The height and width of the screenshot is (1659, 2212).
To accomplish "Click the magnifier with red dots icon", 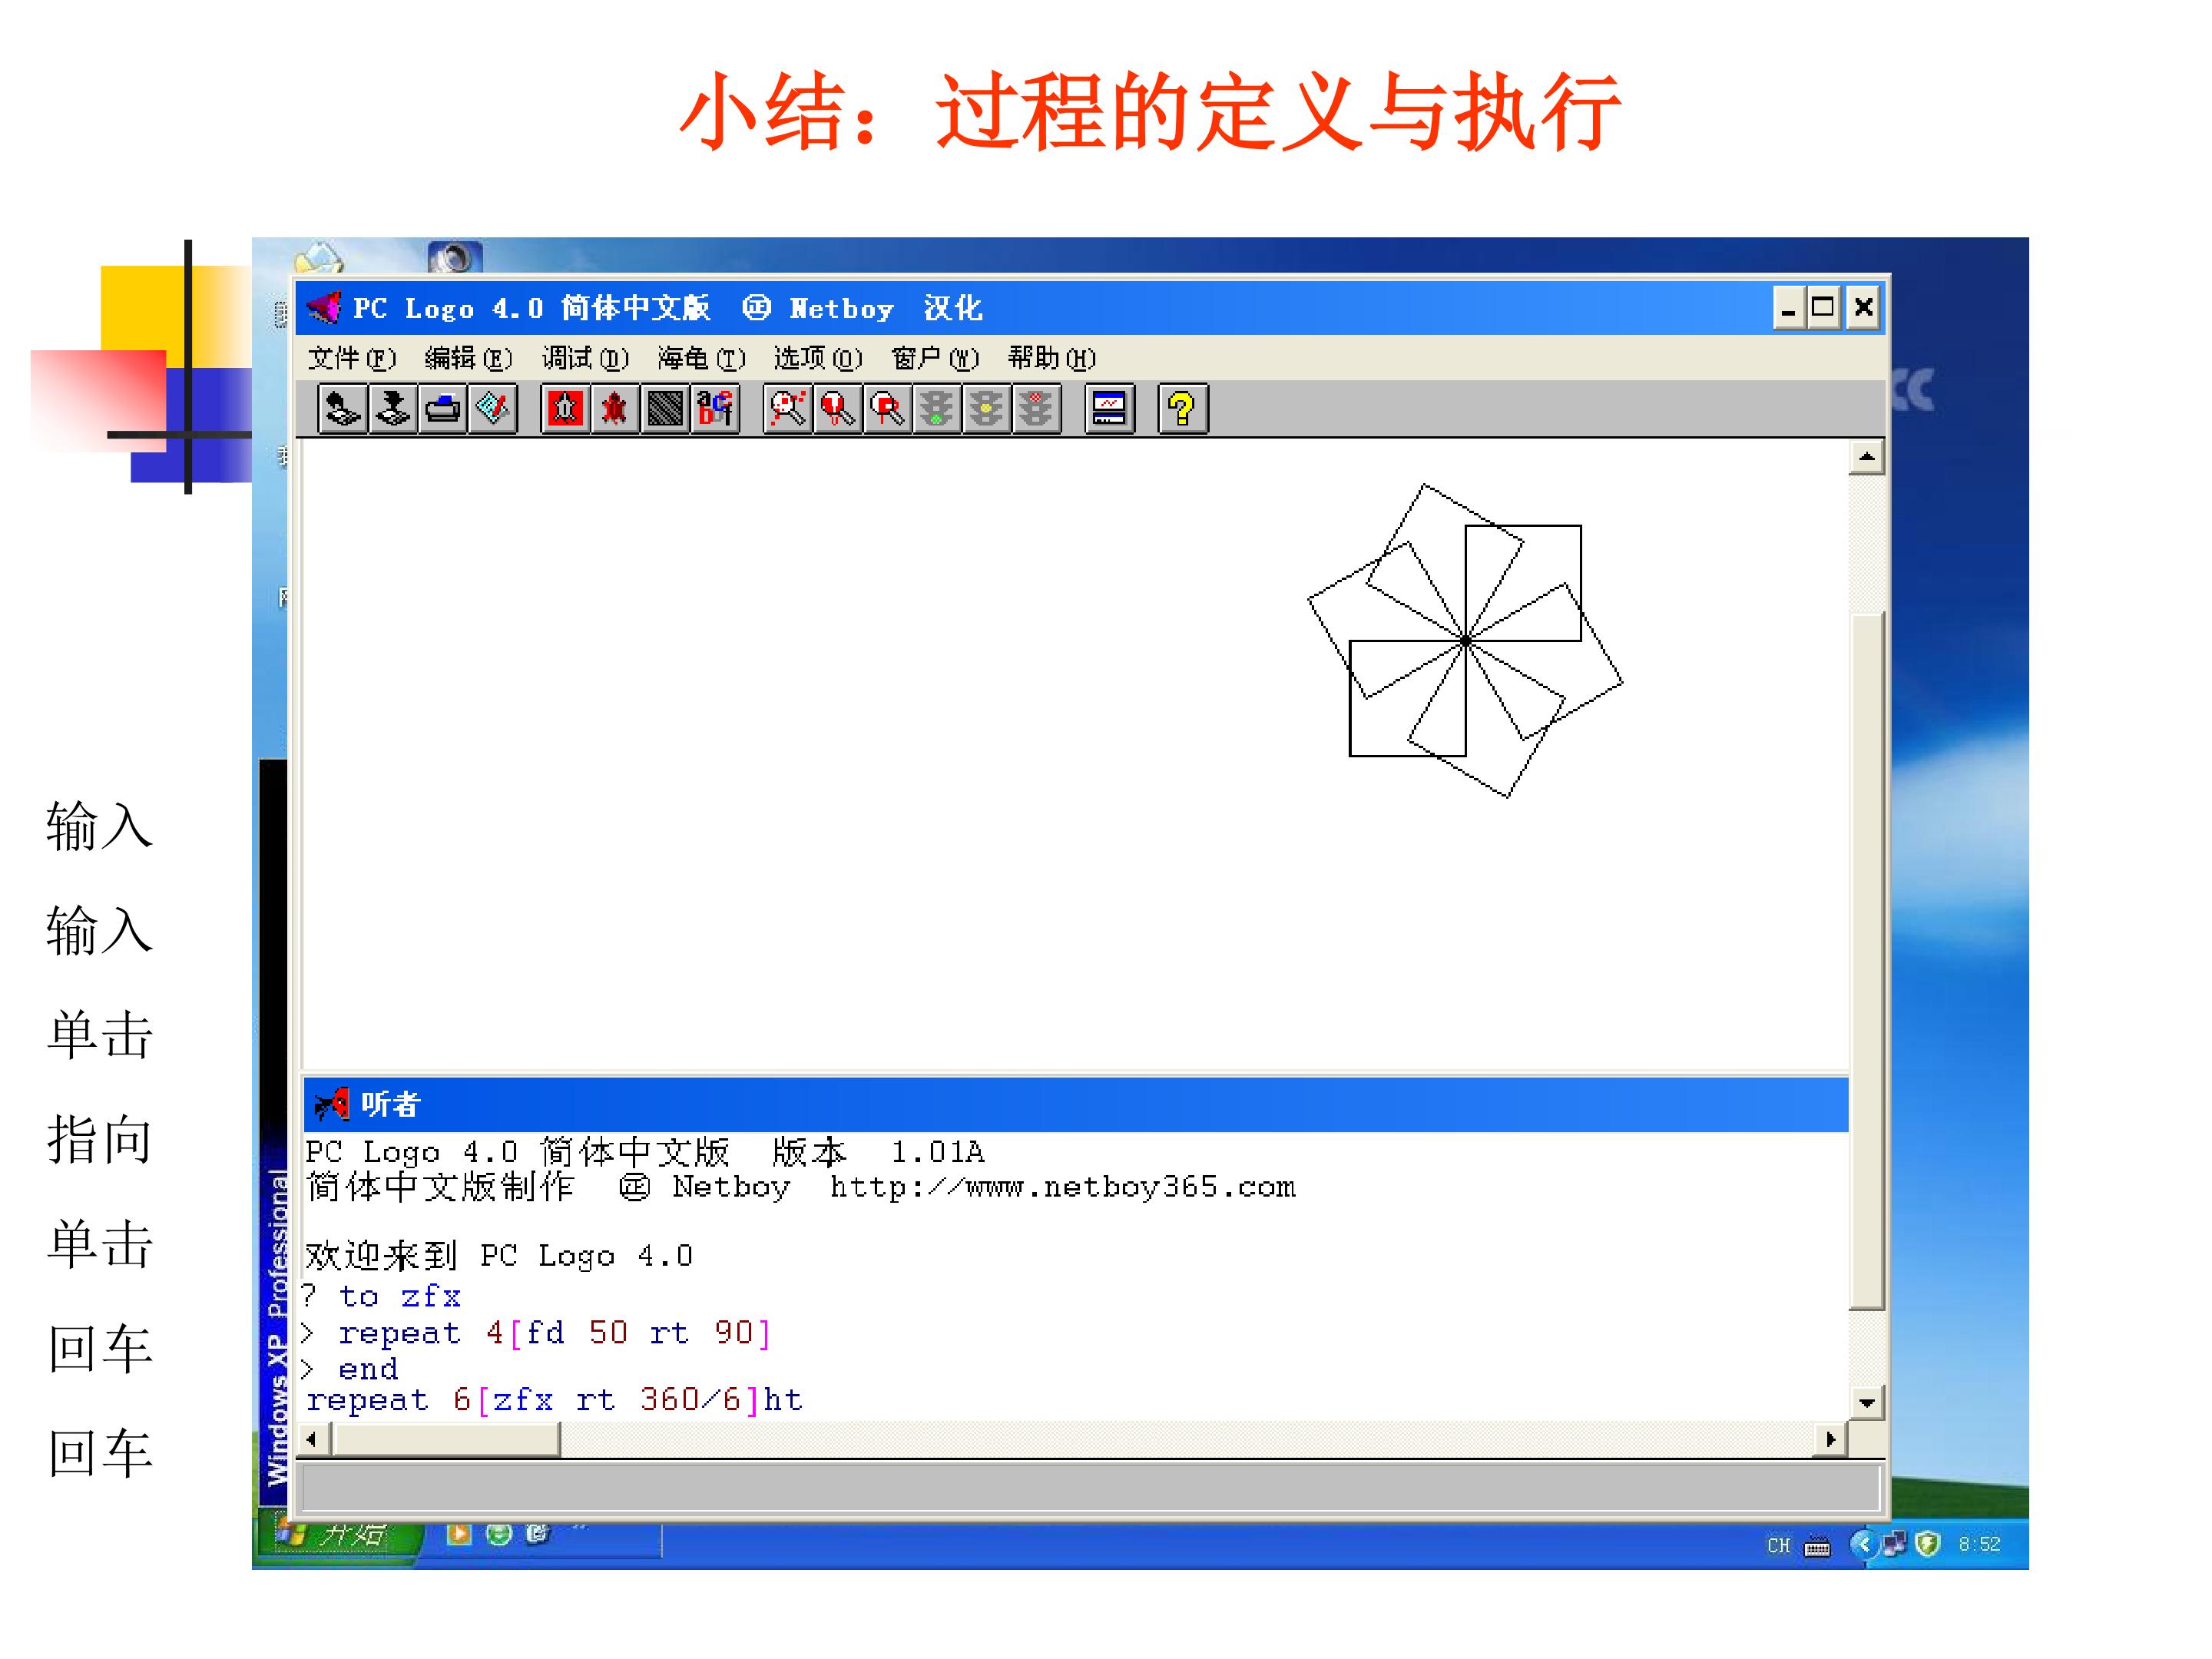I will coord(788,408).
